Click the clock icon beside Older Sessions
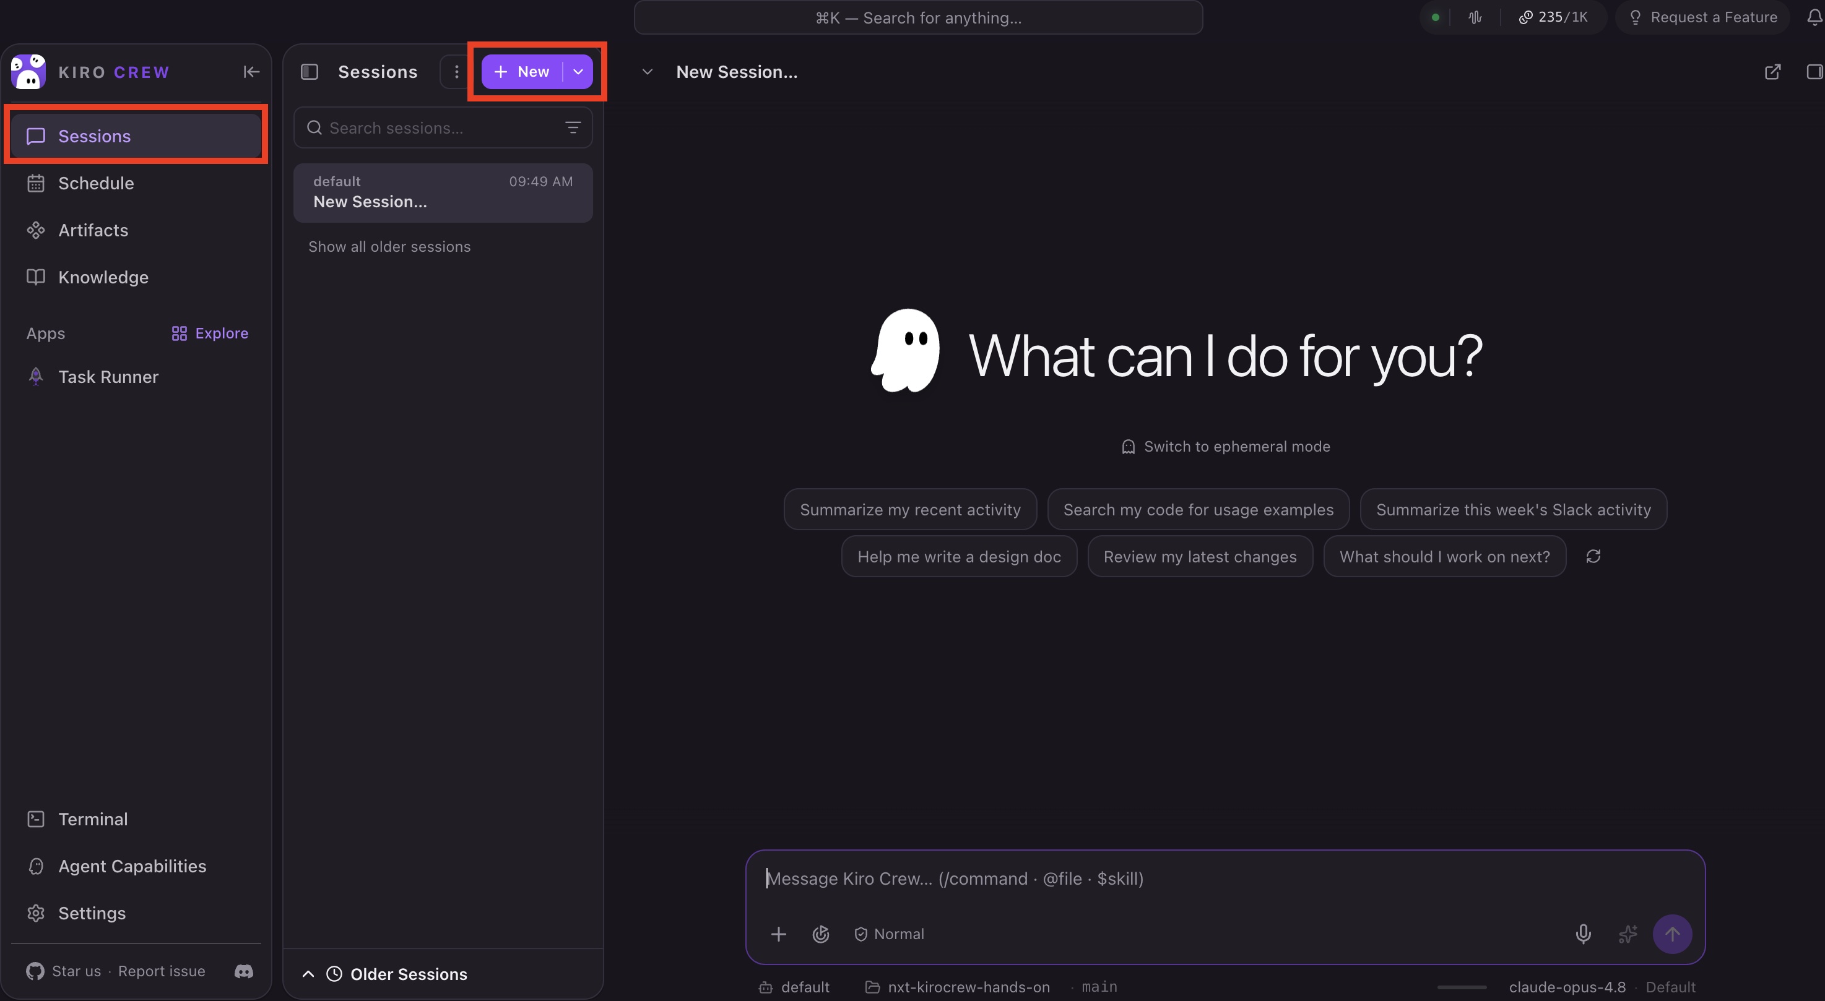Viewport: 1825px width, 1001px height. coord(334,974)
